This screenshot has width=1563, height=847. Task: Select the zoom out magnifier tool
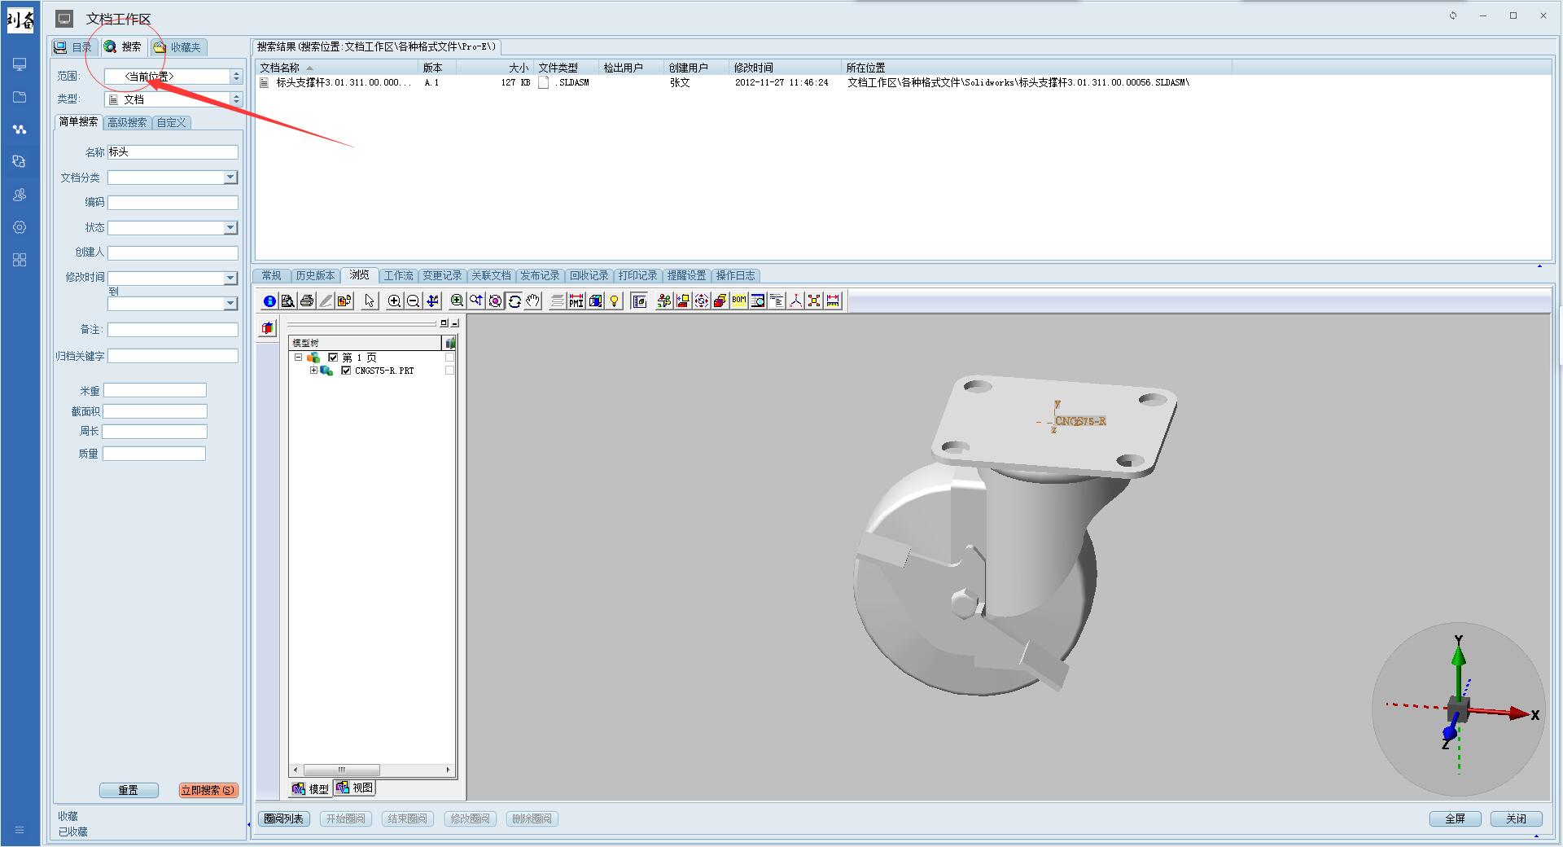click(x=413, y=301)
